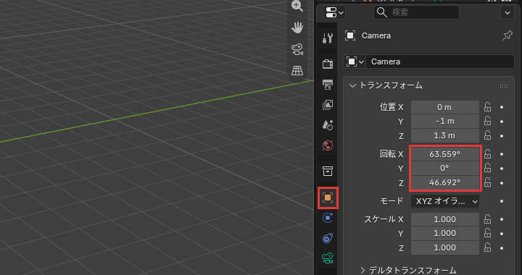Click the 回転 X value 63.559°
The image size is (522, 275).
pos(444,154)
